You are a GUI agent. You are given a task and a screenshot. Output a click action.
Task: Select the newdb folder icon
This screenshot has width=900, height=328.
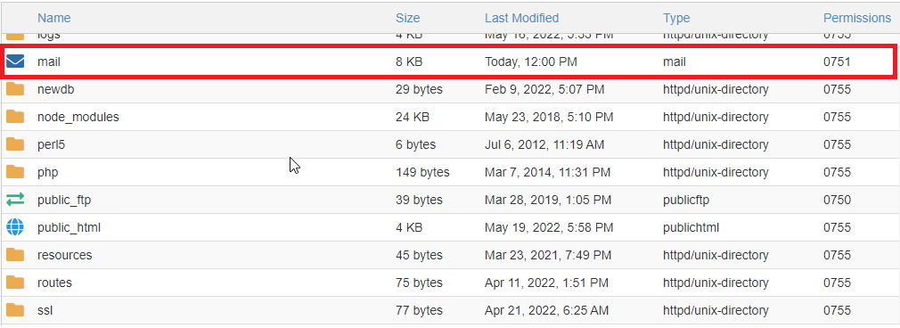[x=15, y=89]
